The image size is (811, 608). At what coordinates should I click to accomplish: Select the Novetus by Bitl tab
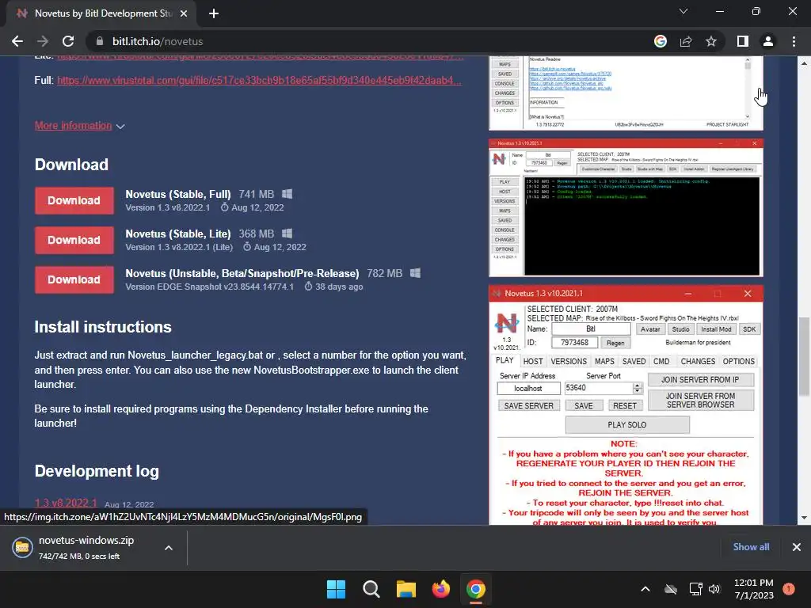(x=101, y=13)
